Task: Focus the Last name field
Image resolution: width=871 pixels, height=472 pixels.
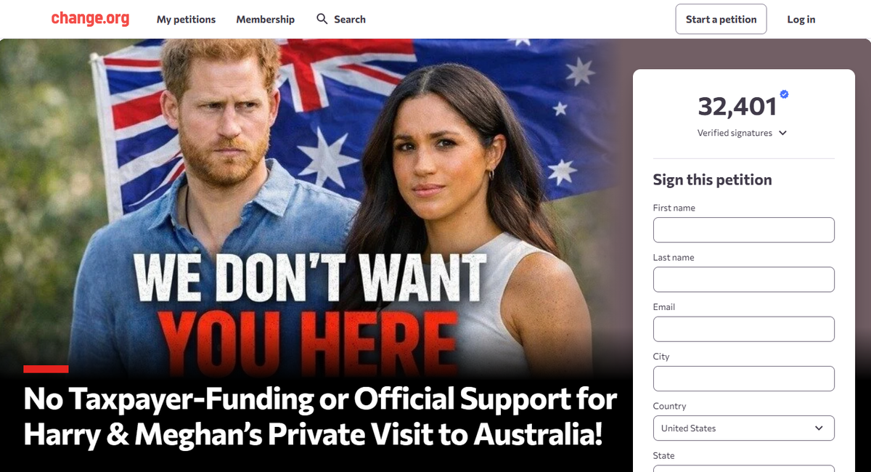Action: 744,279
